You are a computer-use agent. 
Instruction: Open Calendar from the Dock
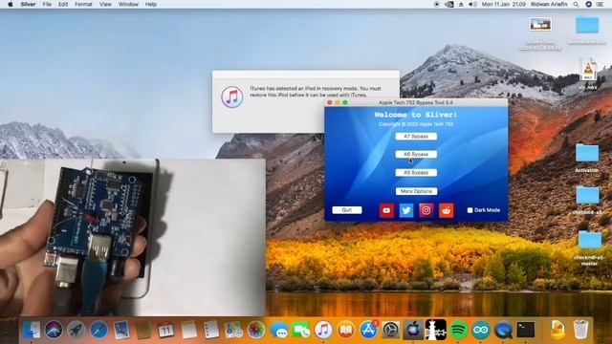165,330
